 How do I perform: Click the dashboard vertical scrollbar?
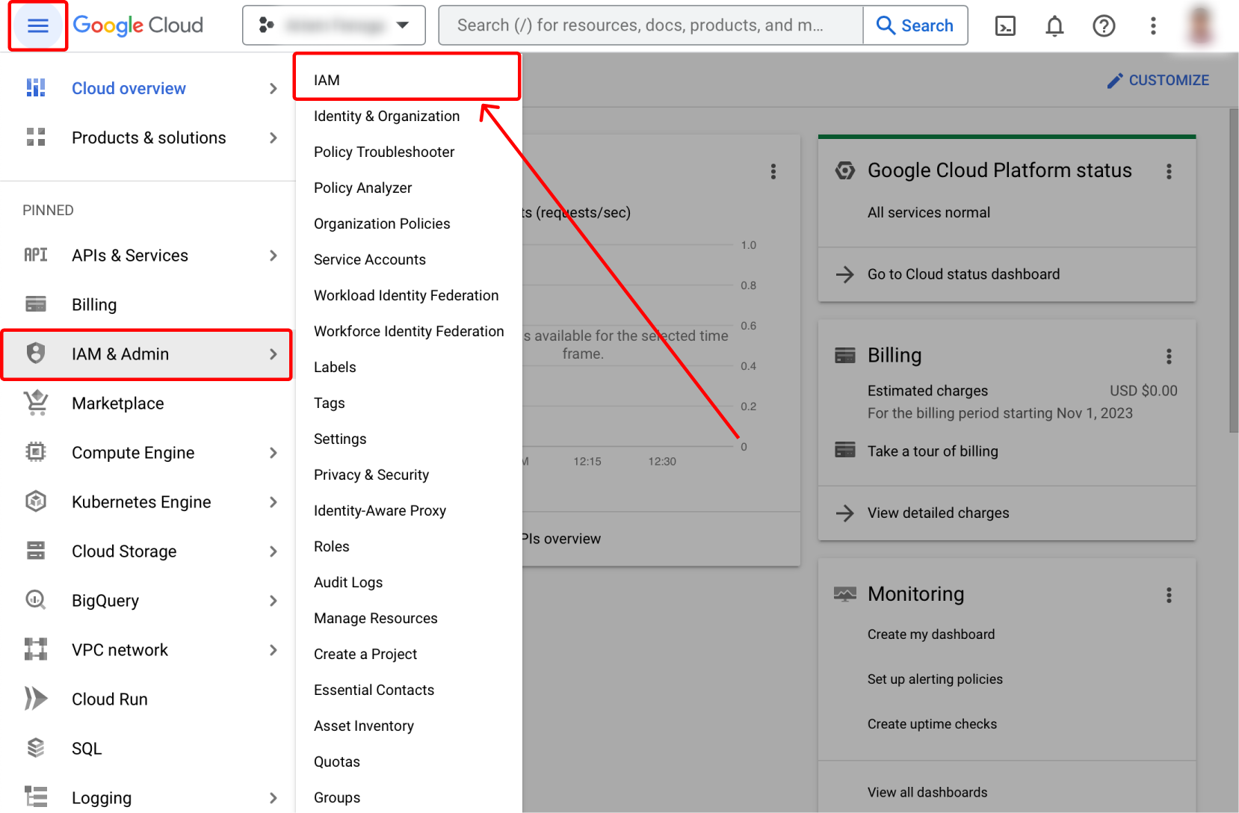pos(1234,271)
